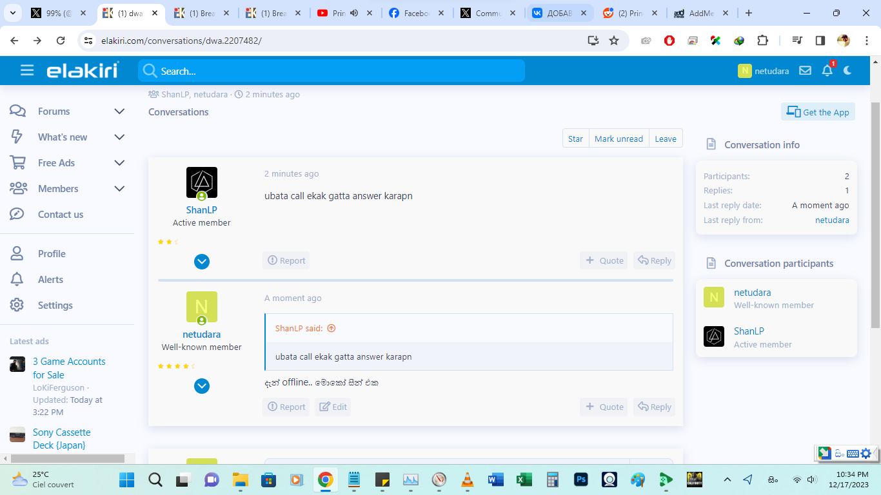
Task: Toggle dark mode with the moon icon
Action: (847, 71)
